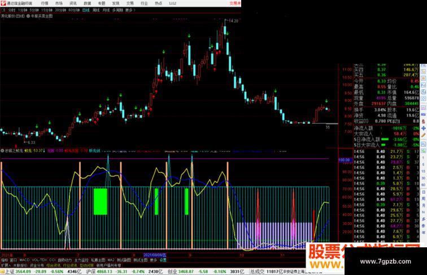
Task: Open the 资金分布 tab
Action: pos(37,265)
